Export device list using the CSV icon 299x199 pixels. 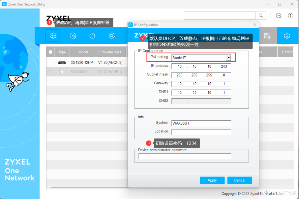pos(278,15)
